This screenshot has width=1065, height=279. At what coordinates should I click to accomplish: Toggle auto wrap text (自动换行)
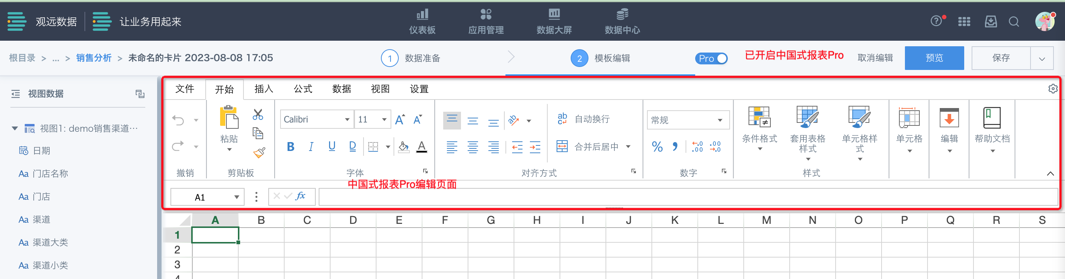tap(583, 119)
